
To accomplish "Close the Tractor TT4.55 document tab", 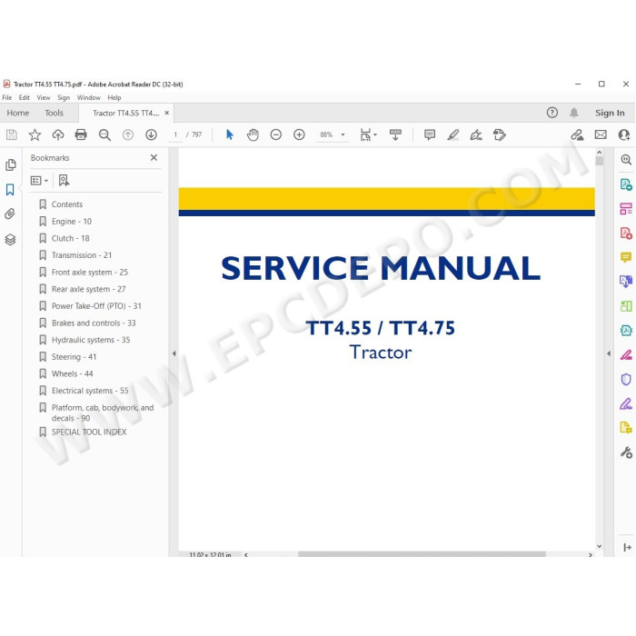I will click(166, 113).
